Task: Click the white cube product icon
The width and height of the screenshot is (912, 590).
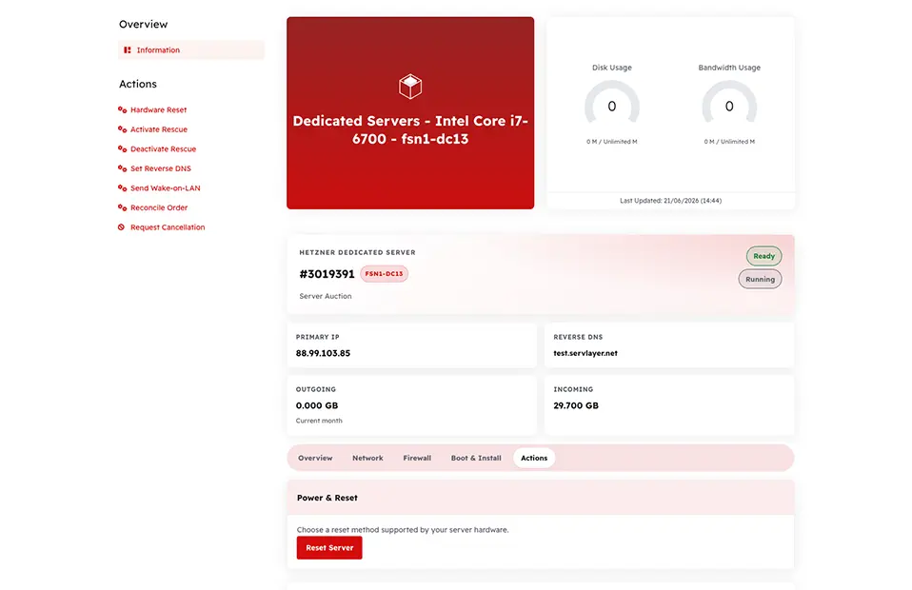Action: pyautogui.click(x=410, y=87)
